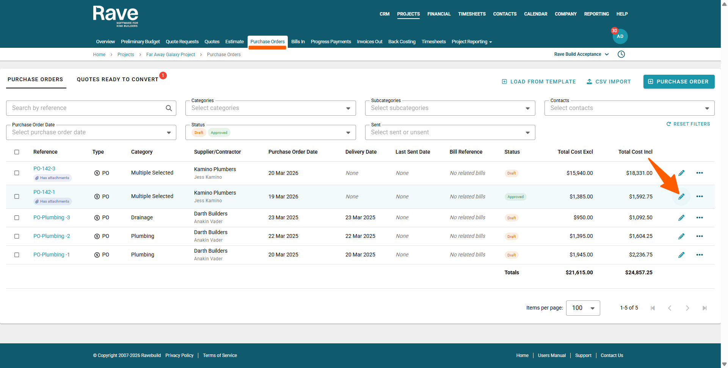Screen dimensions: 728x368
Task: Open the AD user avatar
Action: [x=620, y=36]
